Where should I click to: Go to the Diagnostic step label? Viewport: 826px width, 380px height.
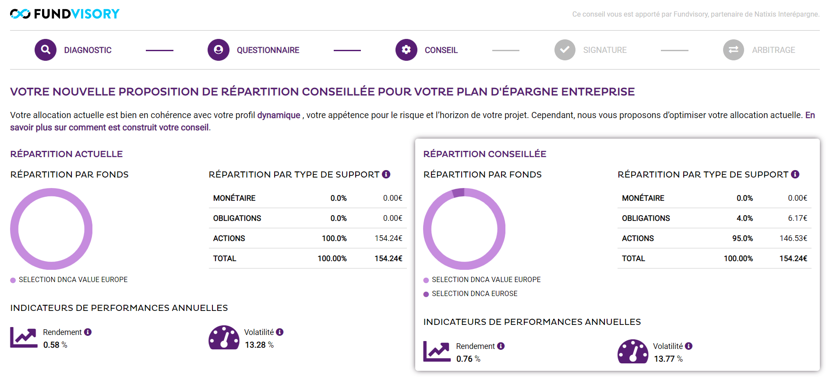[88, 50]
